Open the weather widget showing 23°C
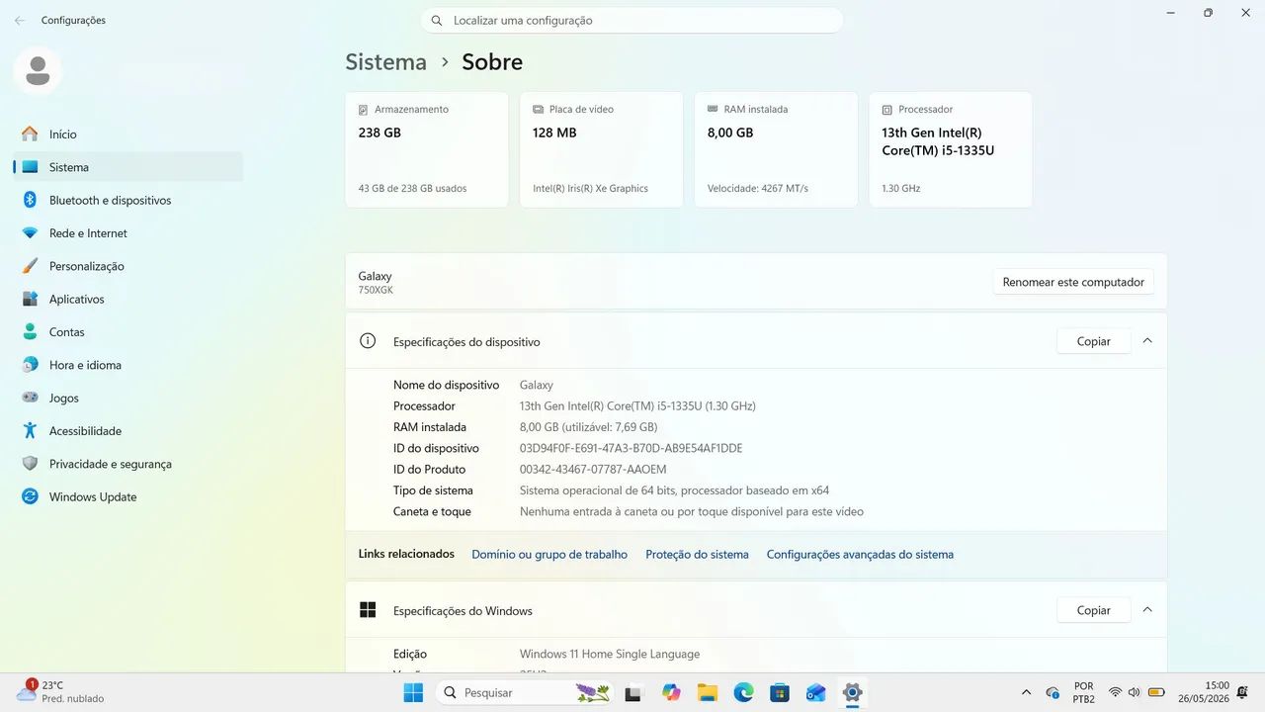This screenshot has width=1265, height=712. point(59,691)
